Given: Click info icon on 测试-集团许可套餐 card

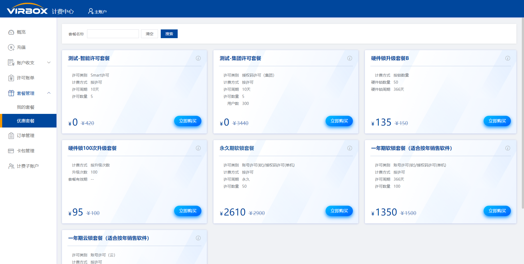Looking at the screenshot, I should tap(350, 58).
